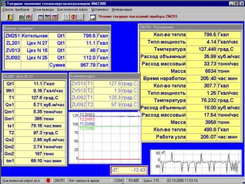Click the dT trend graph

pos(196,162)
